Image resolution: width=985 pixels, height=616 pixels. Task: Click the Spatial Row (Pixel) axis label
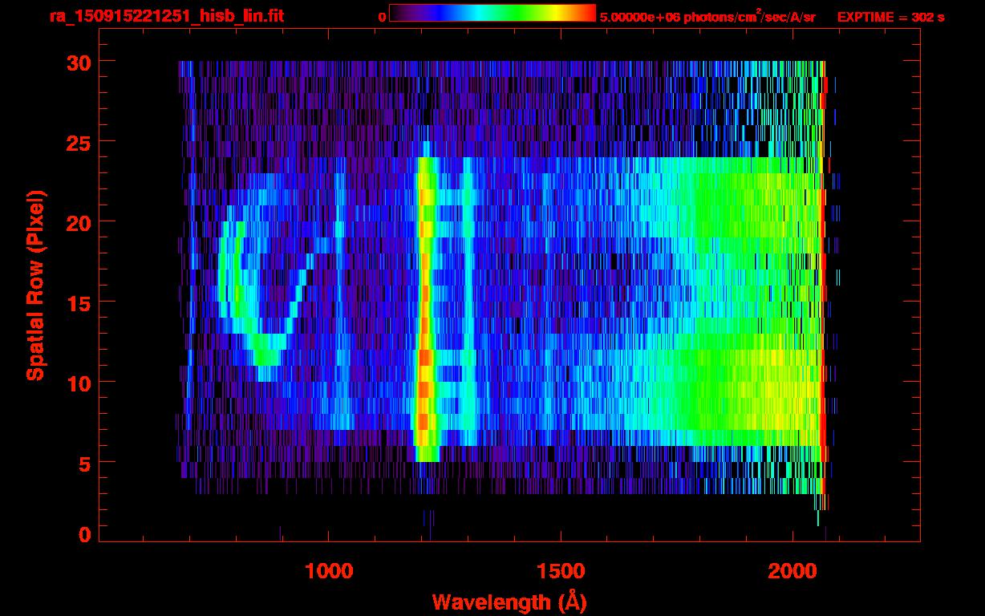point(36,285)
